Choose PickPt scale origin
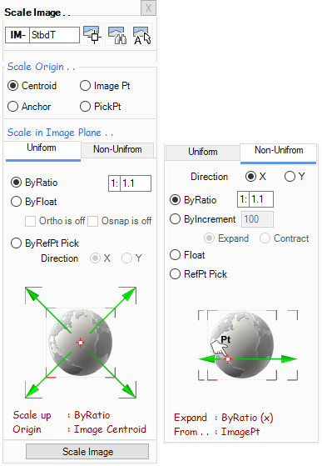This screenshot has height=466, width=322. click(100, 107)
